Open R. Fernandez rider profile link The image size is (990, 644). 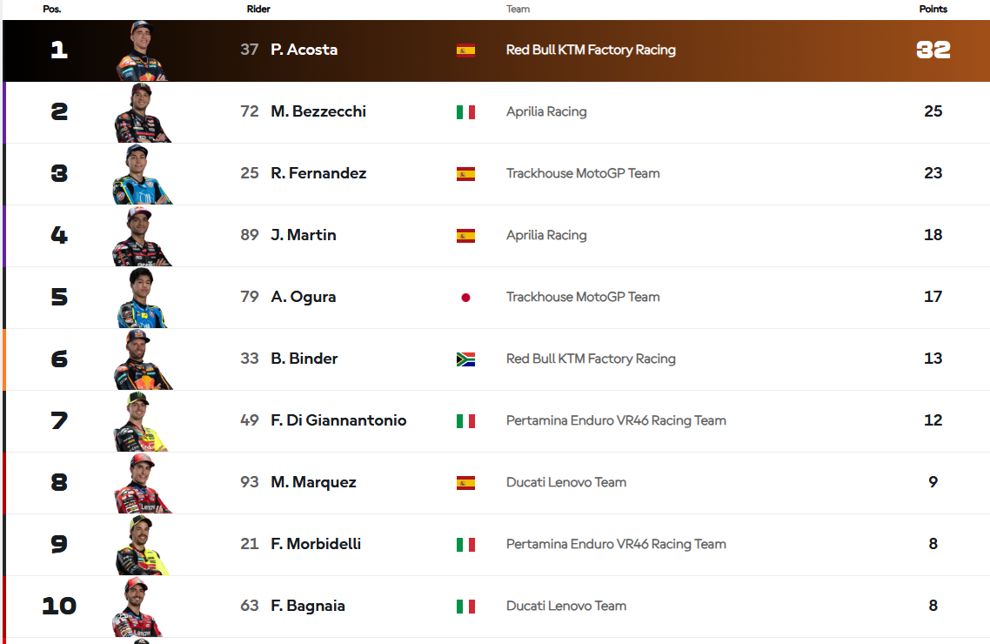point(318,173)
